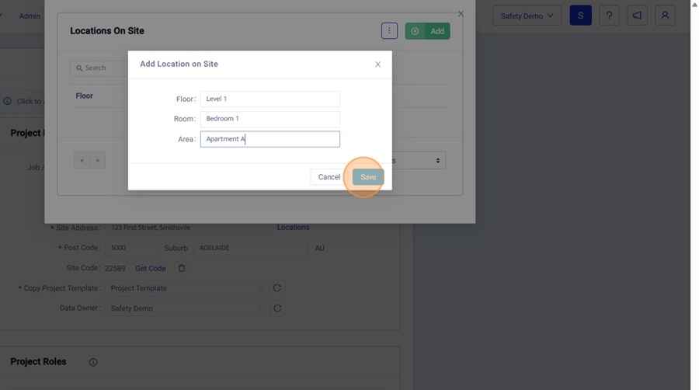
Task: Open the user profile icon
Action: pyautogui.click(x=665, y=16)
